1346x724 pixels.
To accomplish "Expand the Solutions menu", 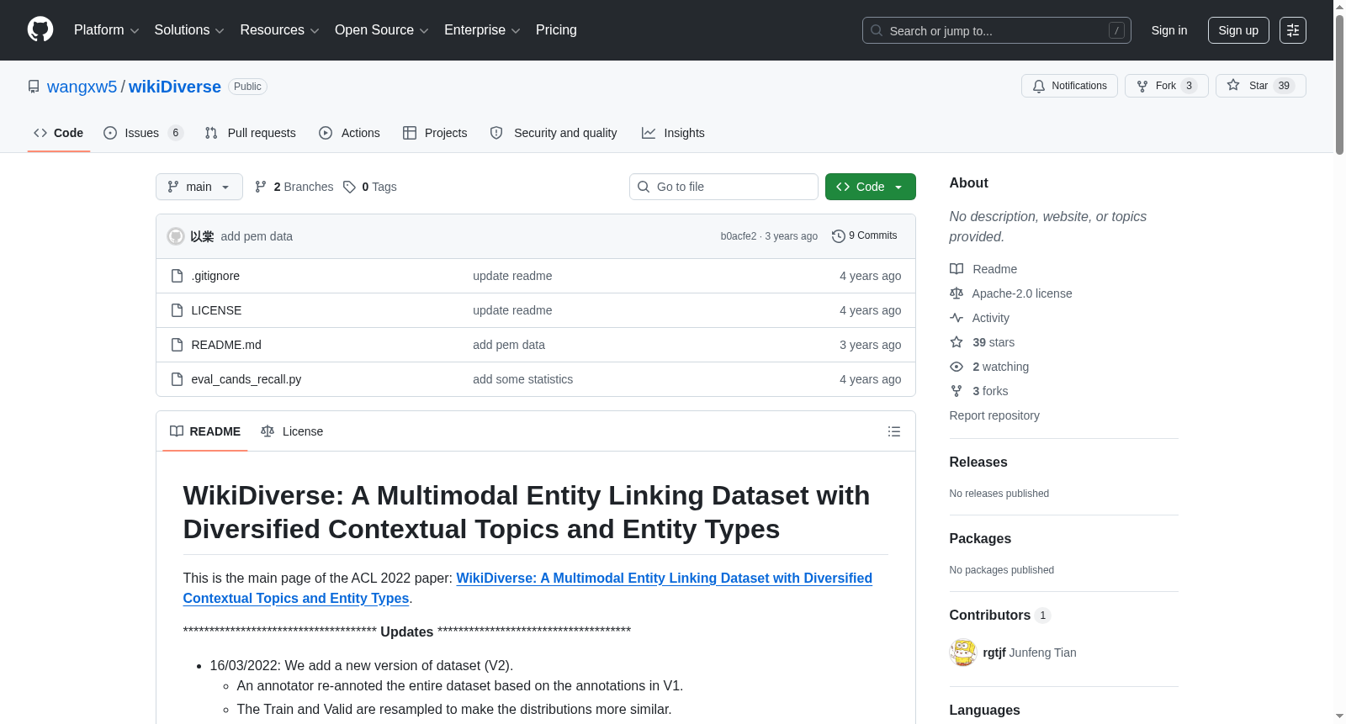I will [189, 30].
